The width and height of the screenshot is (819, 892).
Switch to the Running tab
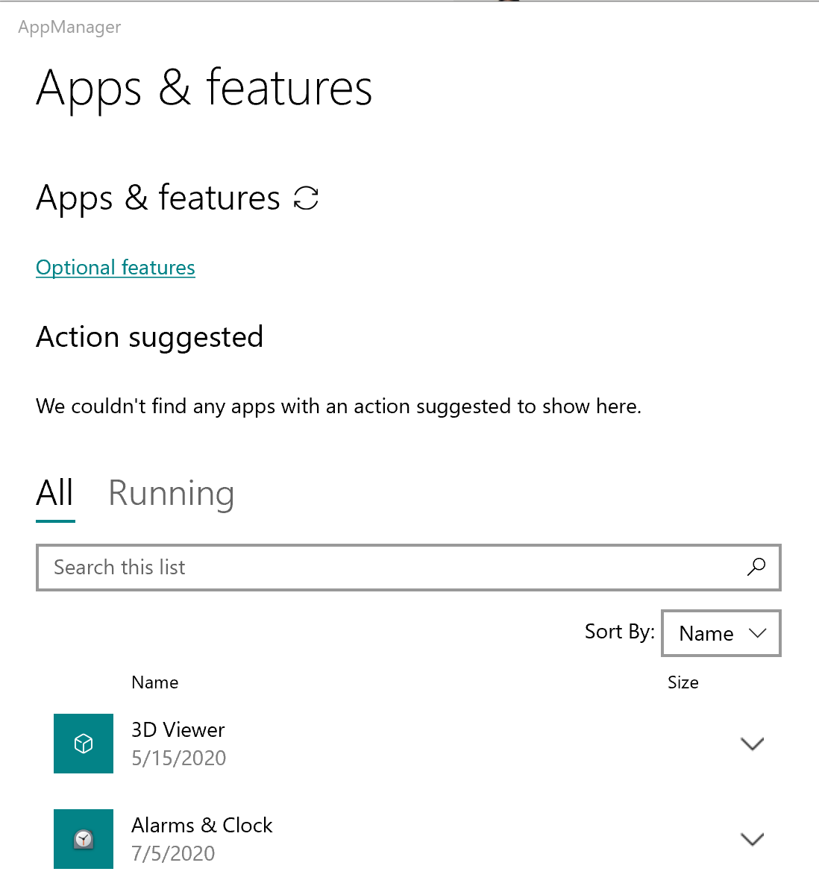click(172, 494)
